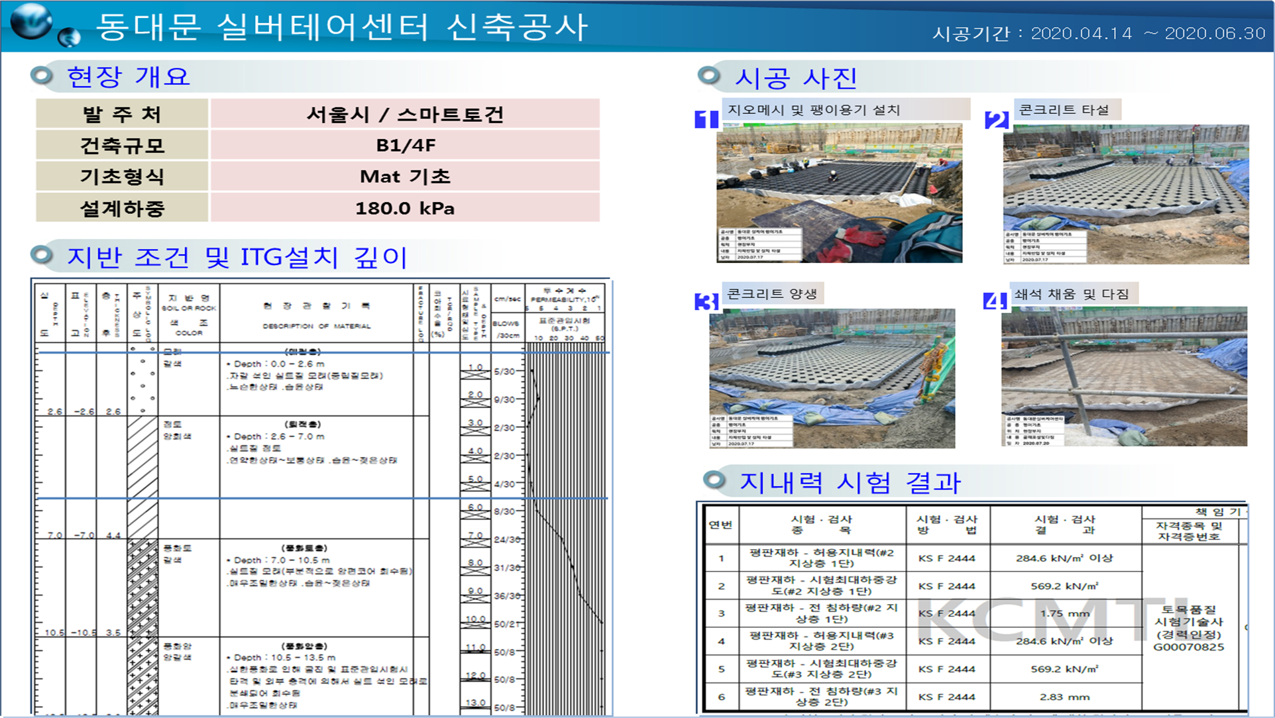Image resolution: width=1275 pixels, height=718 pixels.
Task: Select the license number G00070825
Action: [1189, 647]
